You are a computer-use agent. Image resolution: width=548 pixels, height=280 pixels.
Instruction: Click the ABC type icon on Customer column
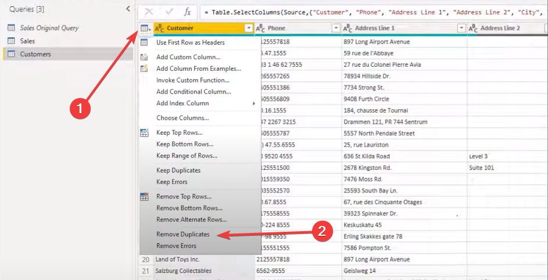tap(160, 28)
